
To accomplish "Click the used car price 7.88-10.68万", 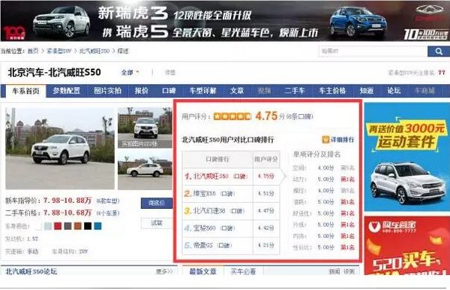I will pos(67,213).
